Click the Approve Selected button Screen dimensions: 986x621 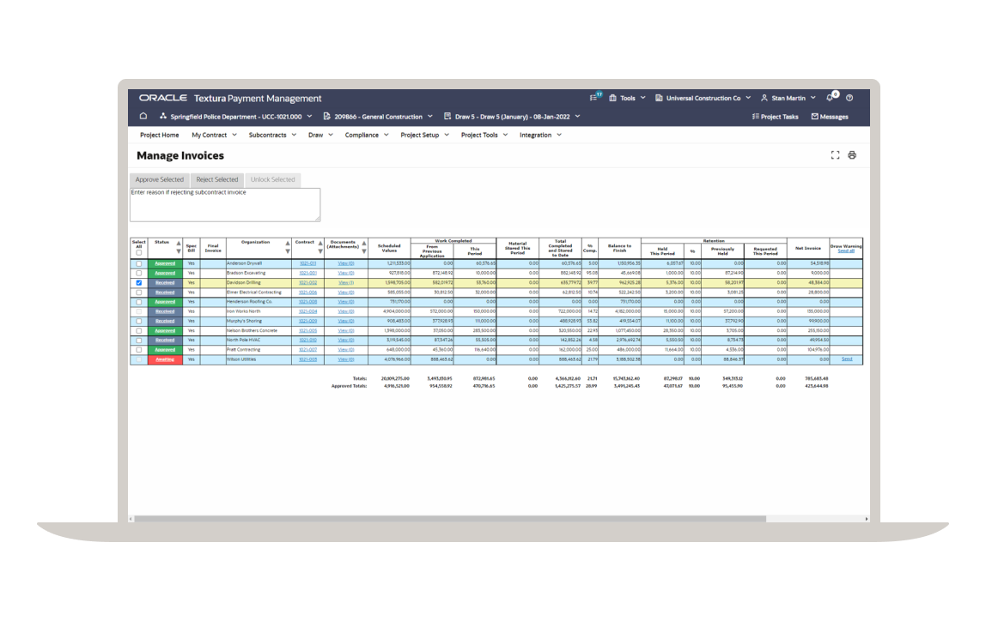[x=160, y=180]
